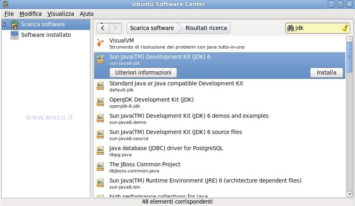Expand the Scarica software tree triangle

pos(5,24)
